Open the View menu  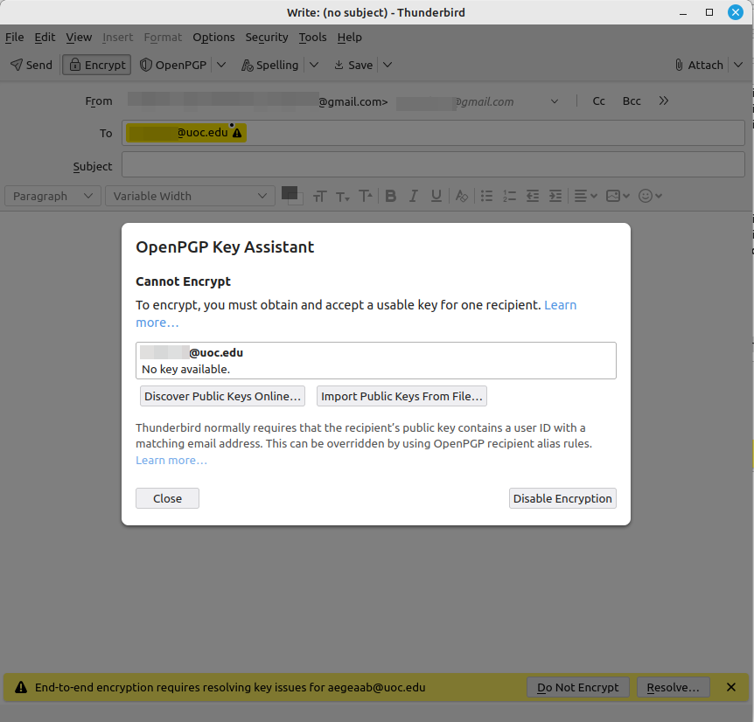(79, 37)
